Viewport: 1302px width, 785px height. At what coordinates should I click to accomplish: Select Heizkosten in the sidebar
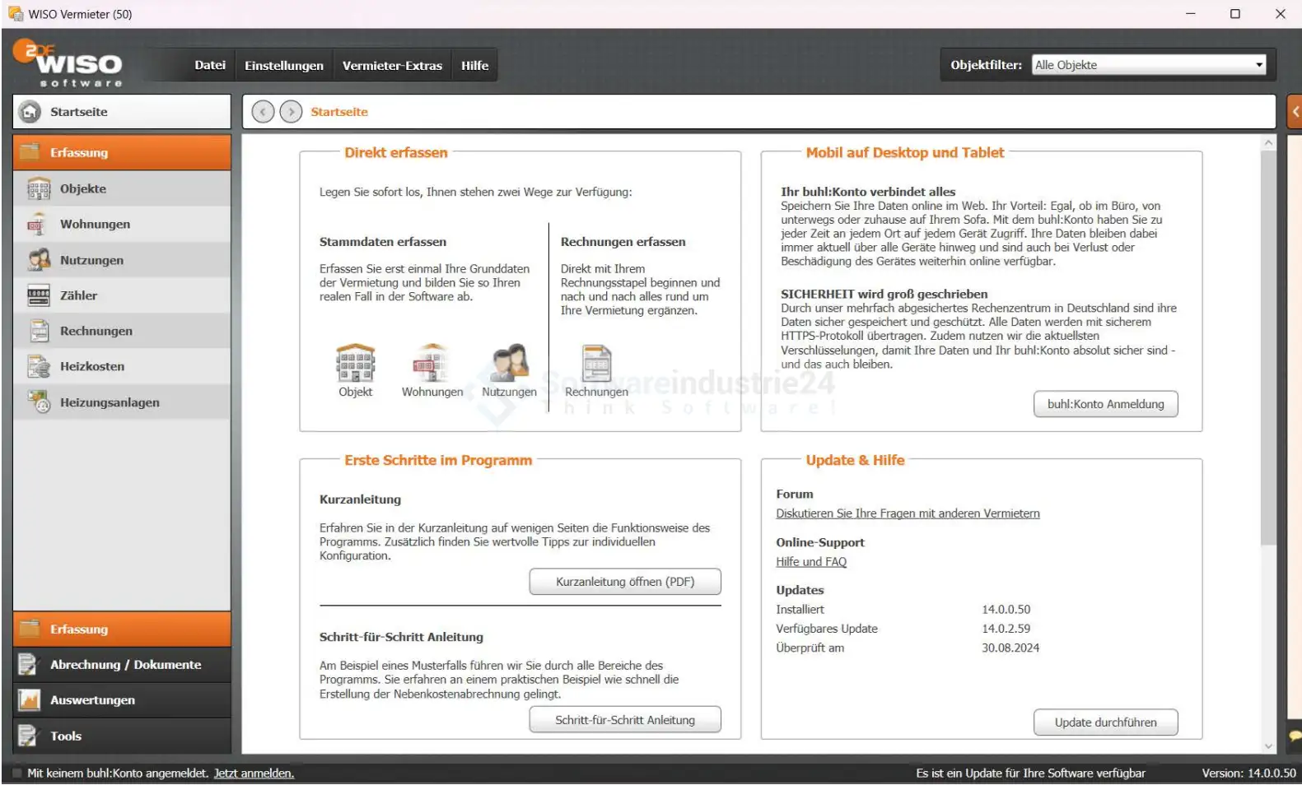tap(91, 367)
